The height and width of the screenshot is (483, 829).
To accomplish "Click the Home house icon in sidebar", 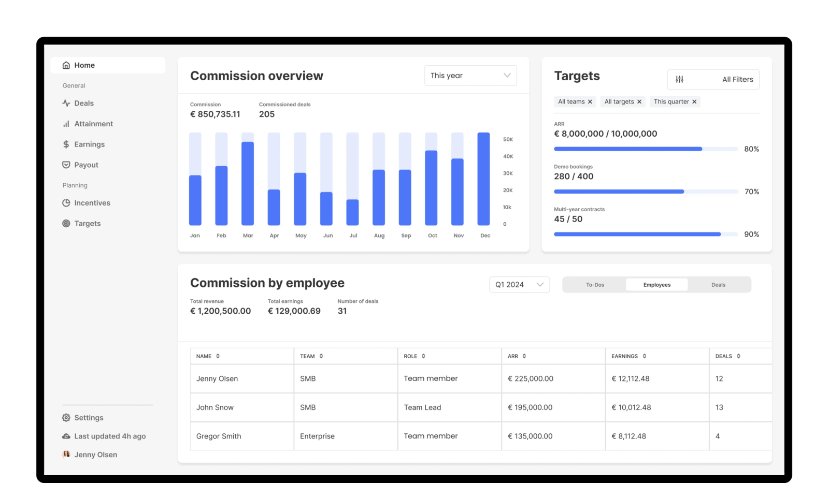I will tap(66, 65).
